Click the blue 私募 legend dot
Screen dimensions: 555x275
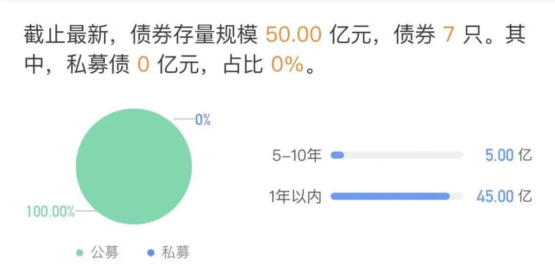pos(151,252)
